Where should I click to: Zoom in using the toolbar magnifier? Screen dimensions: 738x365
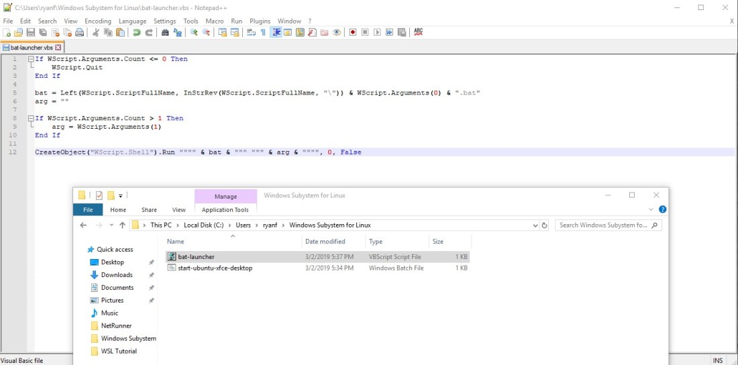coord(193,32)
